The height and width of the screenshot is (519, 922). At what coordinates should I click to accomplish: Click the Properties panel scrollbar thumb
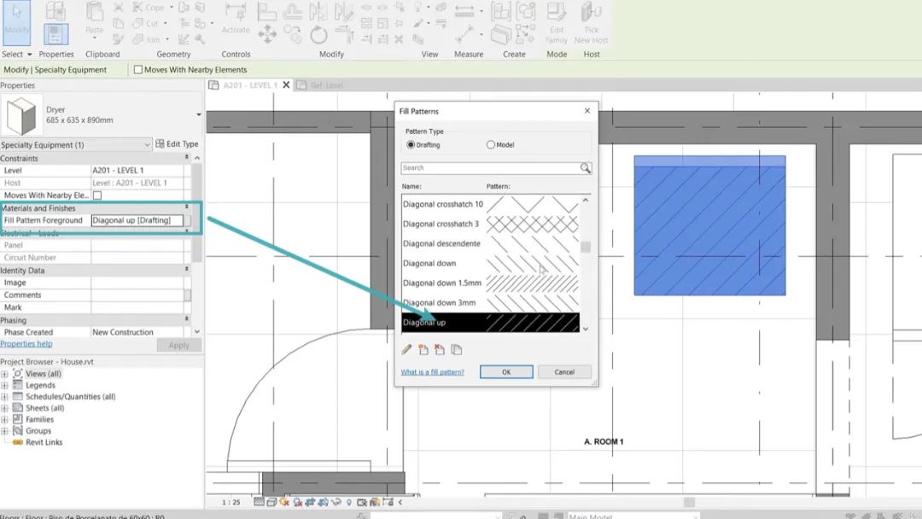(x=196, y=213)
